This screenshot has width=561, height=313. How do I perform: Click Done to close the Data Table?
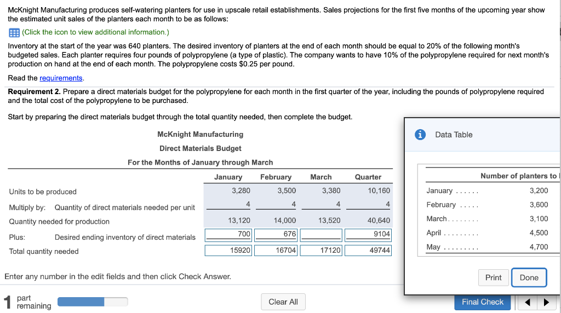pos(529,277)
